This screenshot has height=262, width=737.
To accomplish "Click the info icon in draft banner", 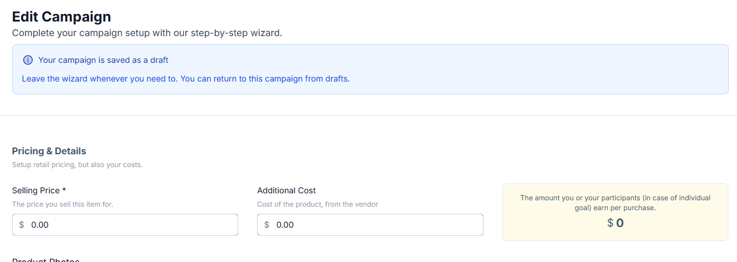I will point(28,60).
